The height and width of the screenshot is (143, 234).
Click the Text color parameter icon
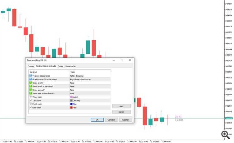pyautogui.click(x=31, y=101)
